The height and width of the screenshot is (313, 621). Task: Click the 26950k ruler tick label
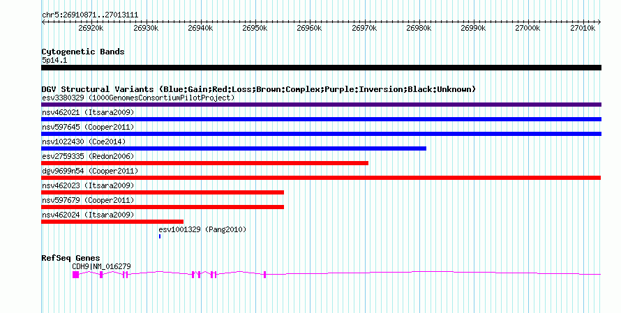coord(255,28)
